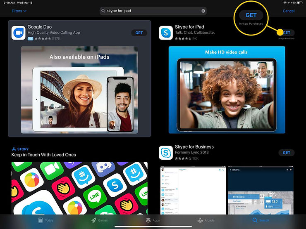Open the Keep in Touch With Loved Ones story
This screenshot has width=306, height=229.
pos(43,155)
